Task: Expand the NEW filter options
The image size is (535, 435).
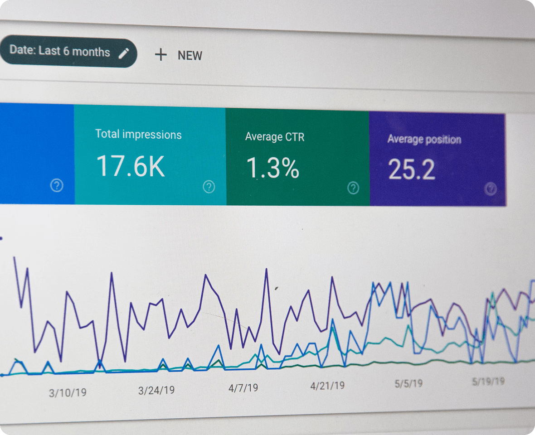Action: click(189, 55)
